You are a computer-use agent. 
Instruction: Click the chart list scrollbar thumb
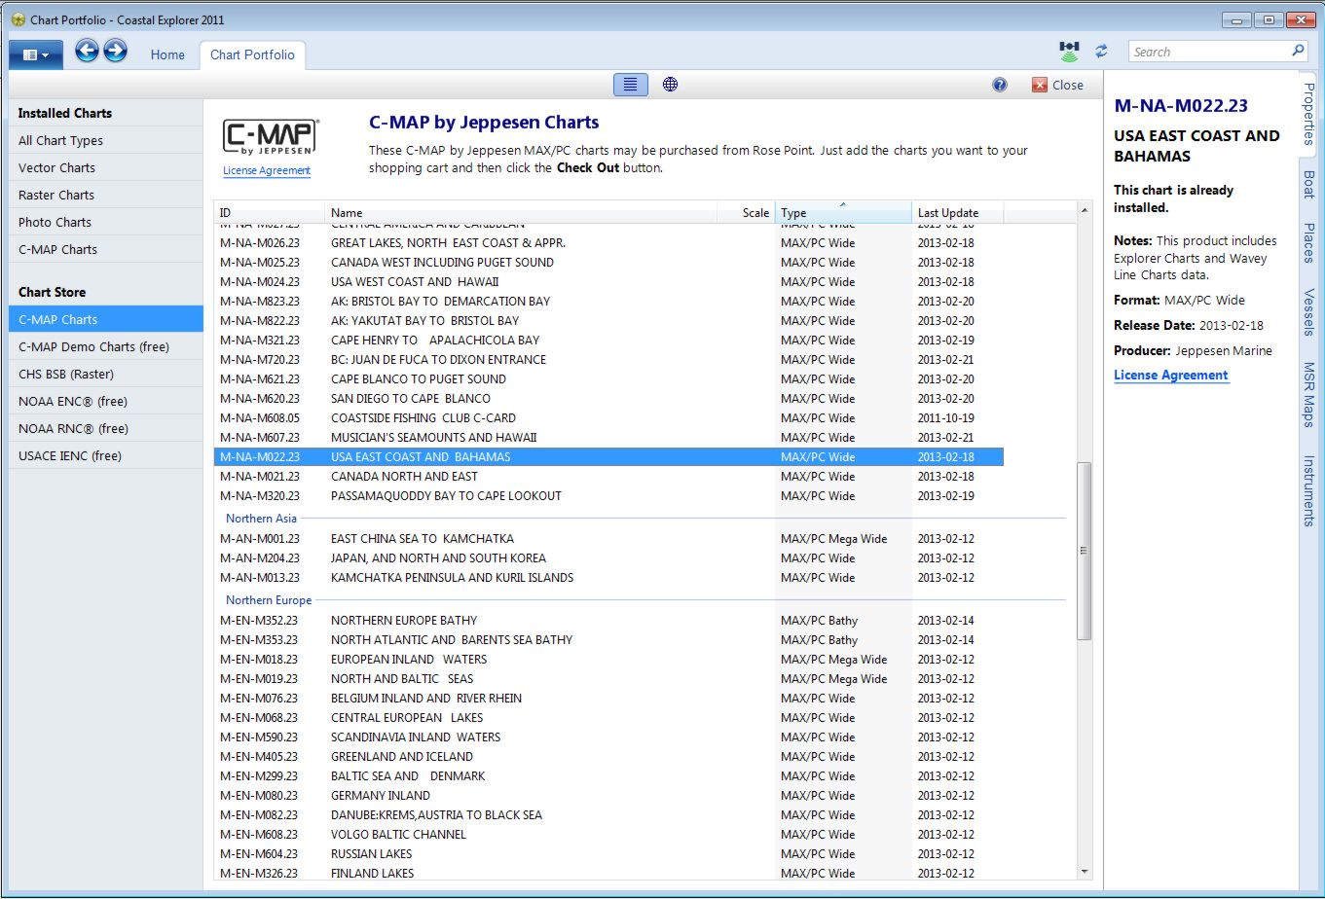(1085, 551)
